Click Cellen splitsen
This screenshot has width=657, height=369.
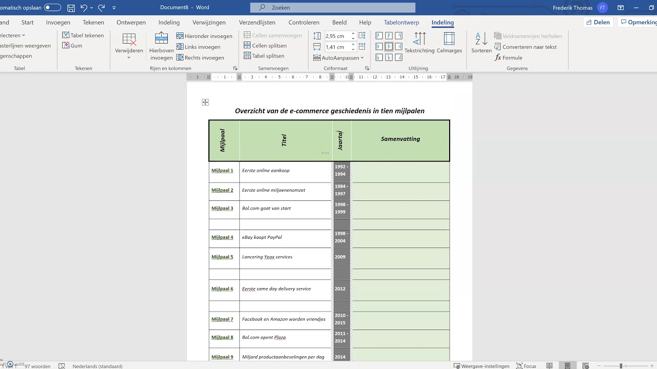pyautogui.click(x=265, y=46)
